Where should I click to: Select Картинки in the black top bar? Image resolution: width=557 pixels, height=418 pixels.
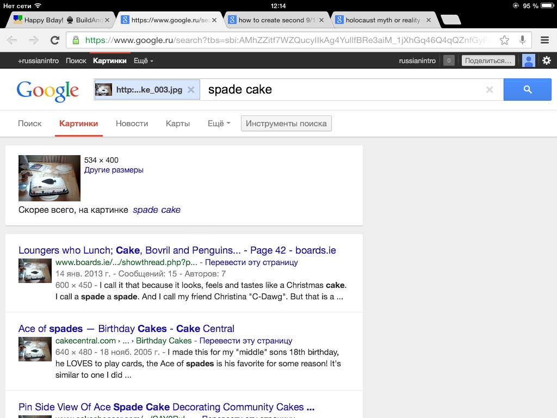click(110, 61)
